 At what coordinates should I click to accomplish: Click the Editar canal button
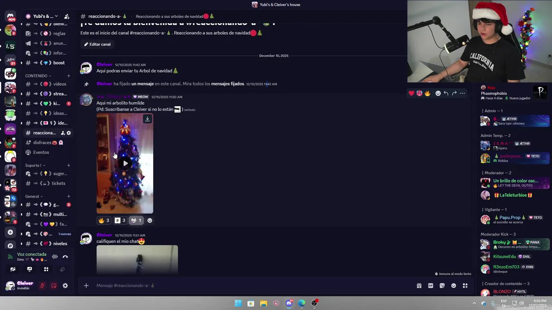click(x=97, y=44)
